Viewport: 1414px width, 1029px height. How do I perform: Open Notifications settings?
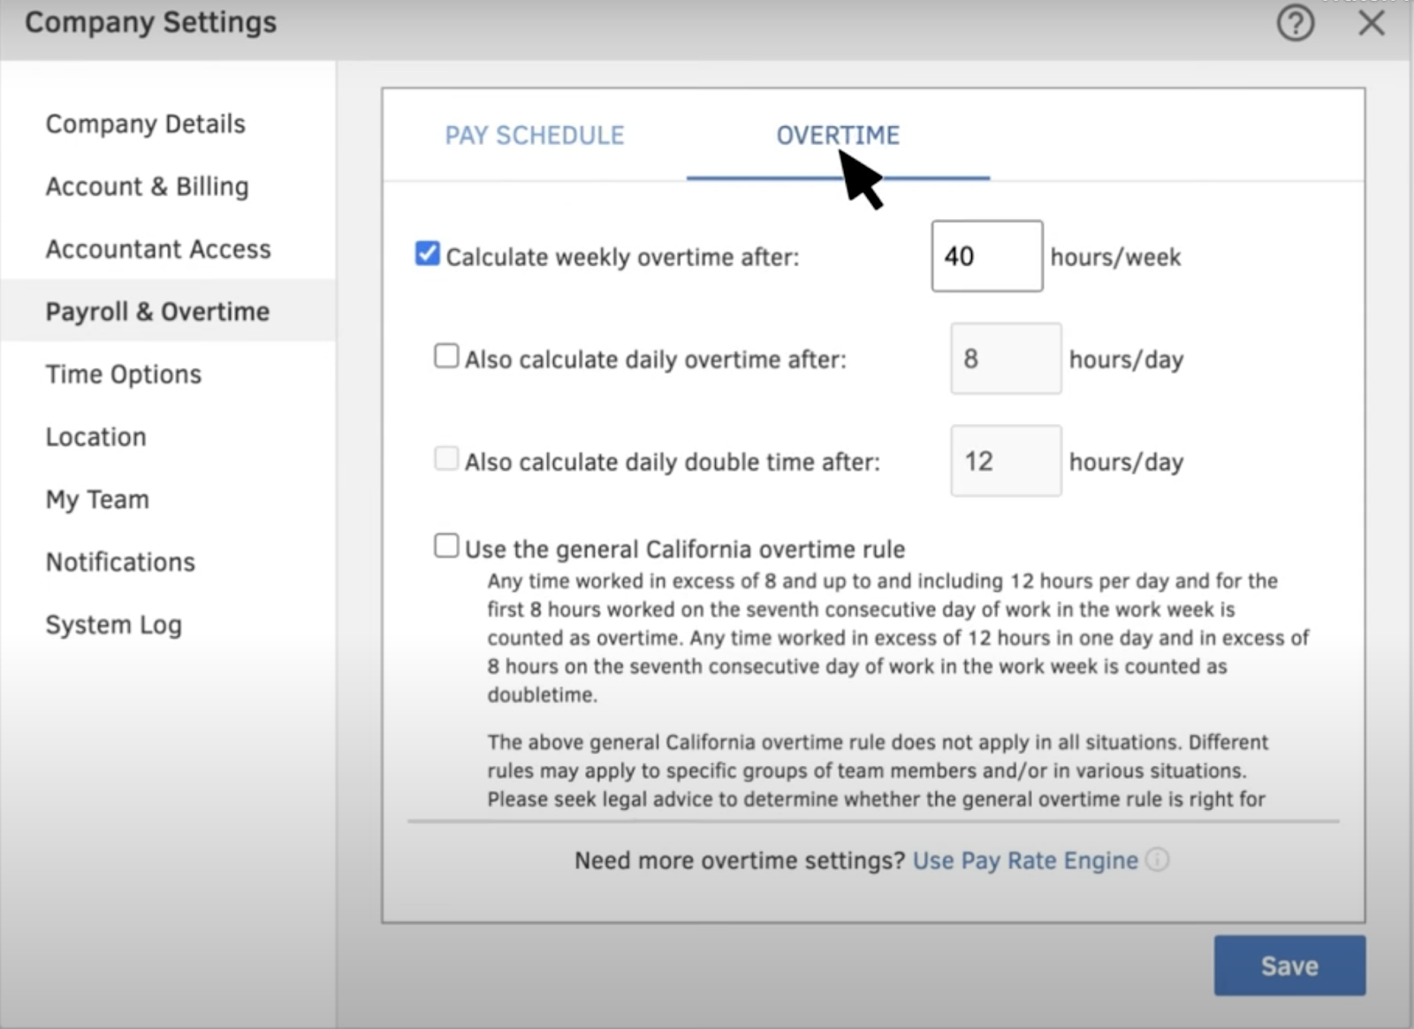click(120, 562)
